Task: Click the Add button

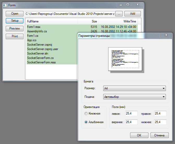Action: (x=132, y=14)
